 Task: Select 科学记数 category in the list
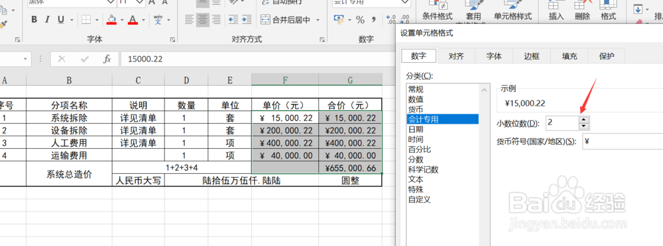(x=442, y=170)
